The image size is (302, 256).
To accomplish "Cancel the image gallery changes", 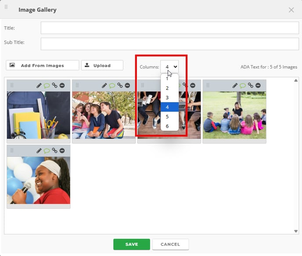I will [x=170, y=244].
